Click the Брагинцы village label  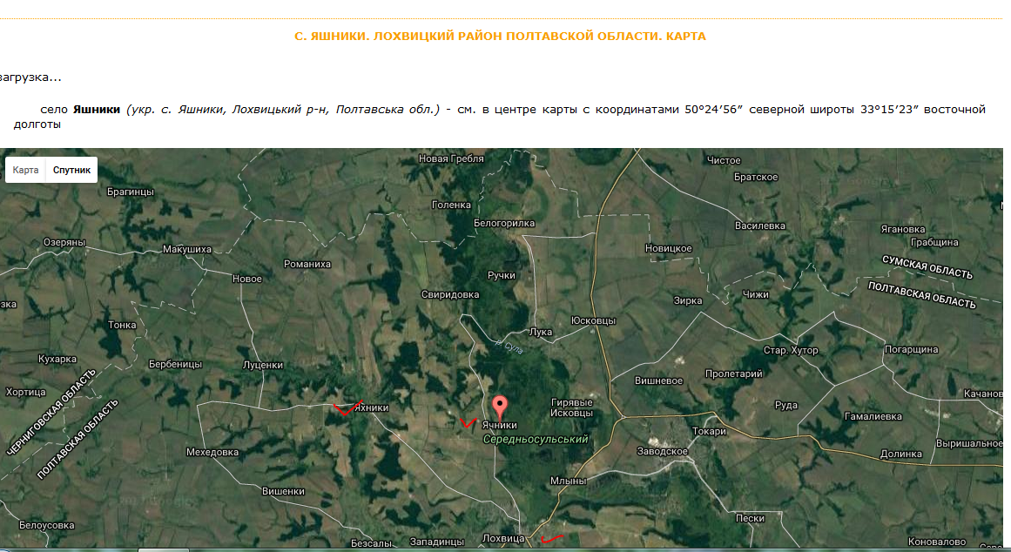[x=131, y=192]
